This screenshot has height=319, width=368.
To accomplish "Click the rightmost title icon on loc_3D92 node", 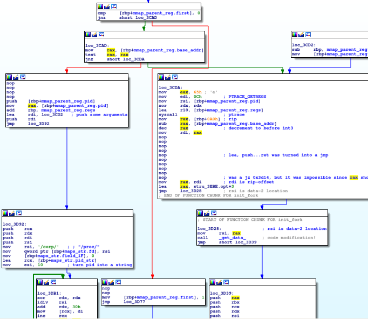I will 20,214.
